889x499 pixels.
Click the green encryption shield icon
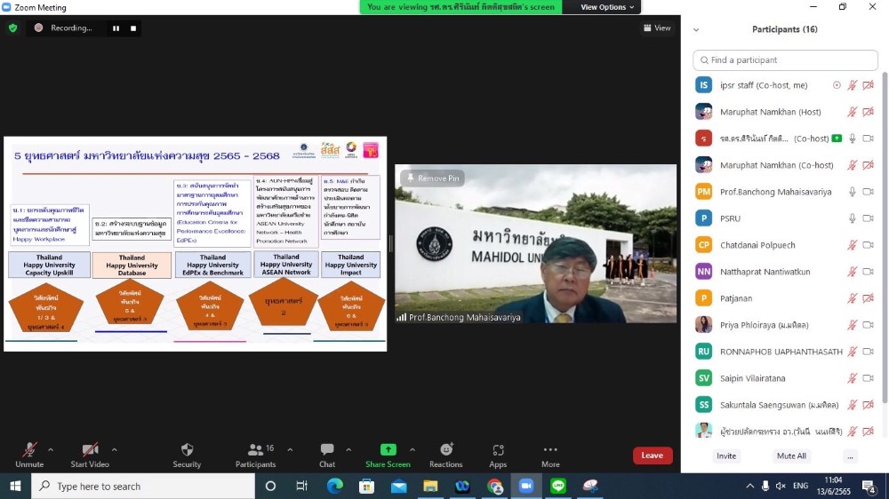click(x=12, y=28)
